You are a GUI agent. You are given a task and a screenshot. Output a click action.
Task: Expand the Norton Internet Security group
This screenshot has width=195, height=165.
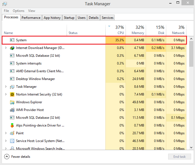(6, 94)
